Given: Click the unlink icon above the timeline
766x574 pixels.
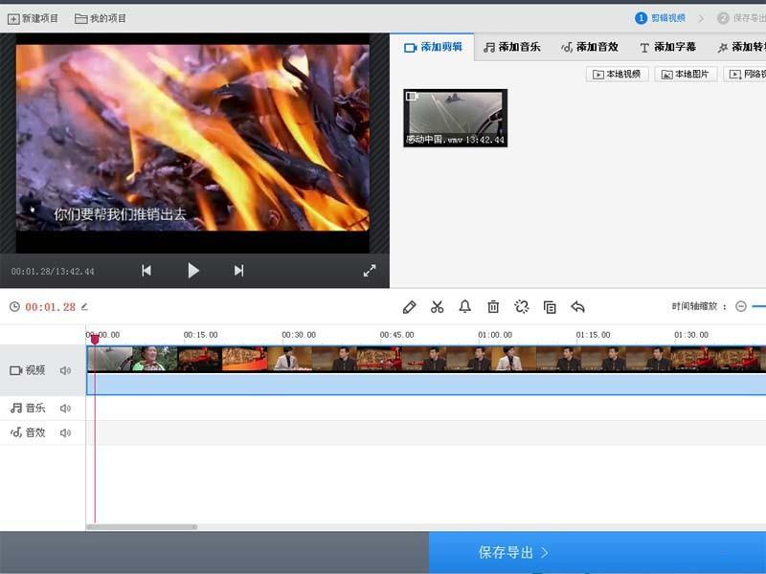Looking at the screenshot, I should [x=522, y=307].
